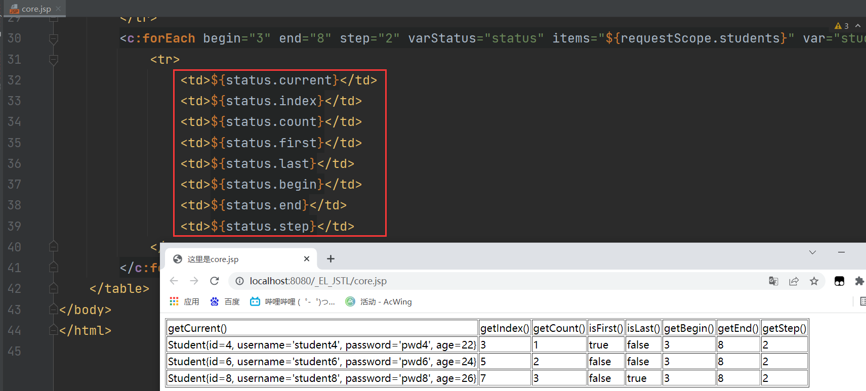This screenshot has height=391, width=866.
Task: Share this page icon
Action: (x=794, y=281)
